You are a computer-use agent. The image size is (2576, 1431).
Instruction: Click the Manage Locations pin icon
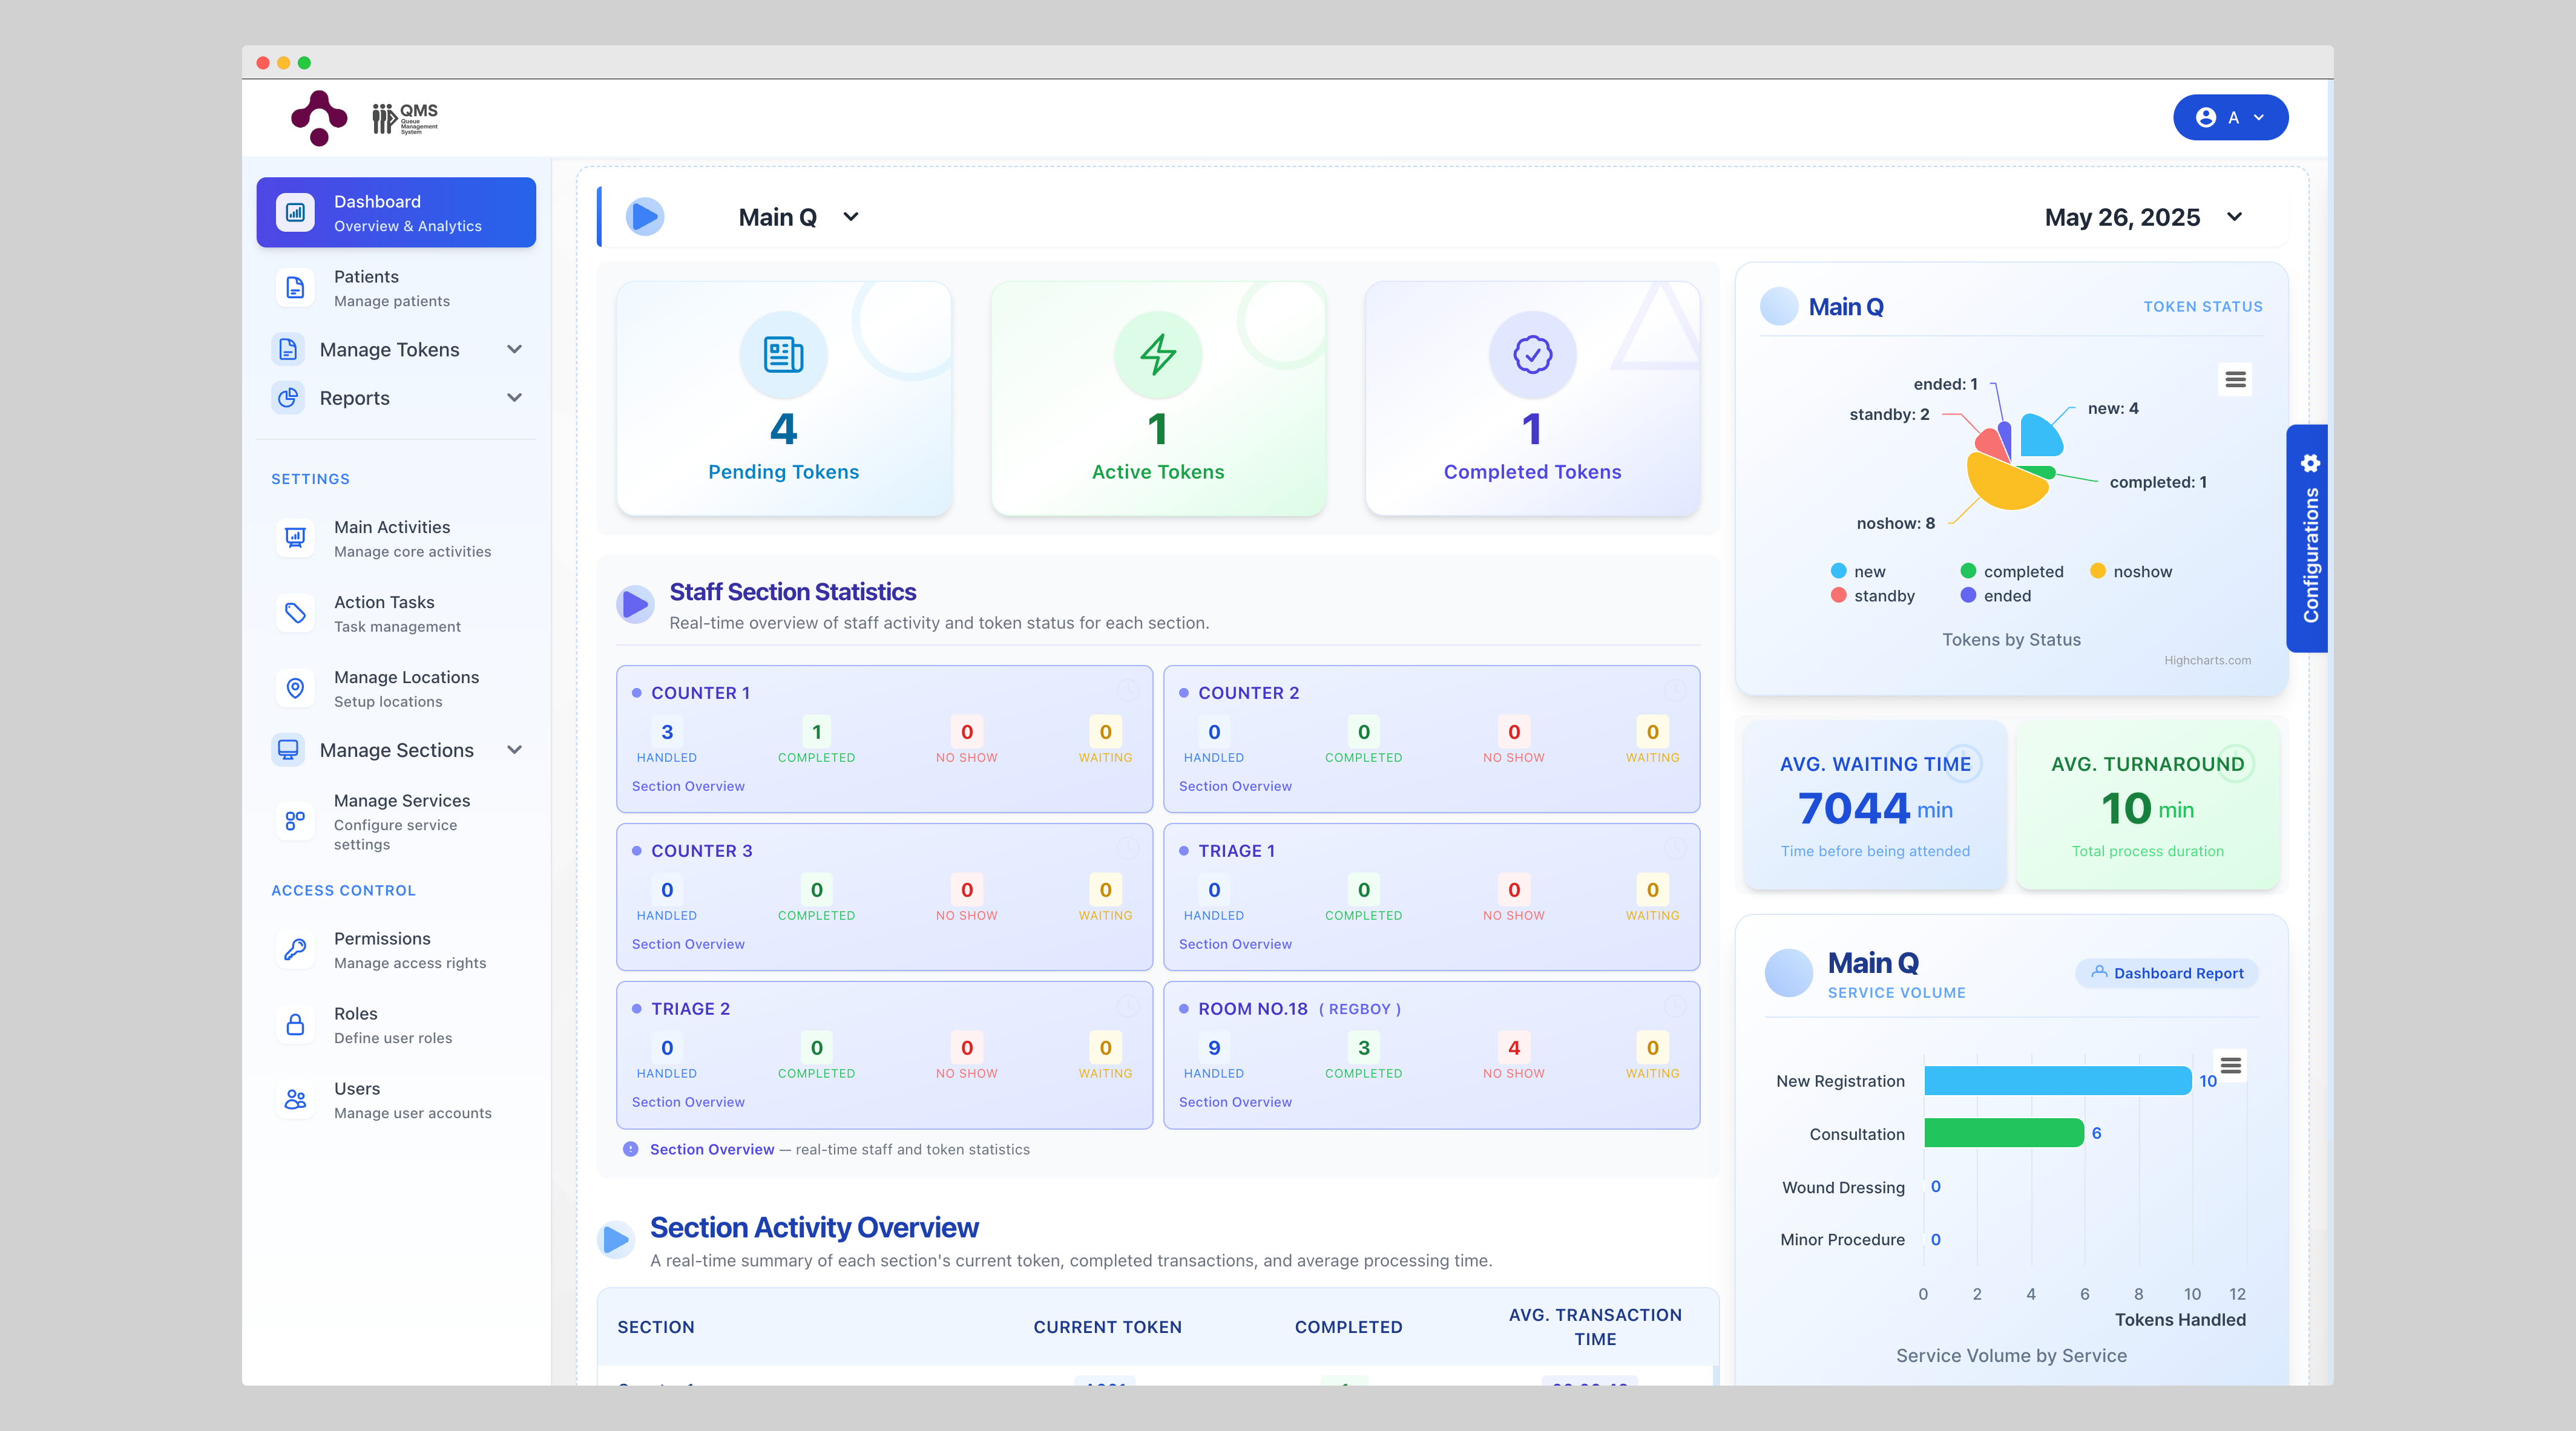coord(295,688)
